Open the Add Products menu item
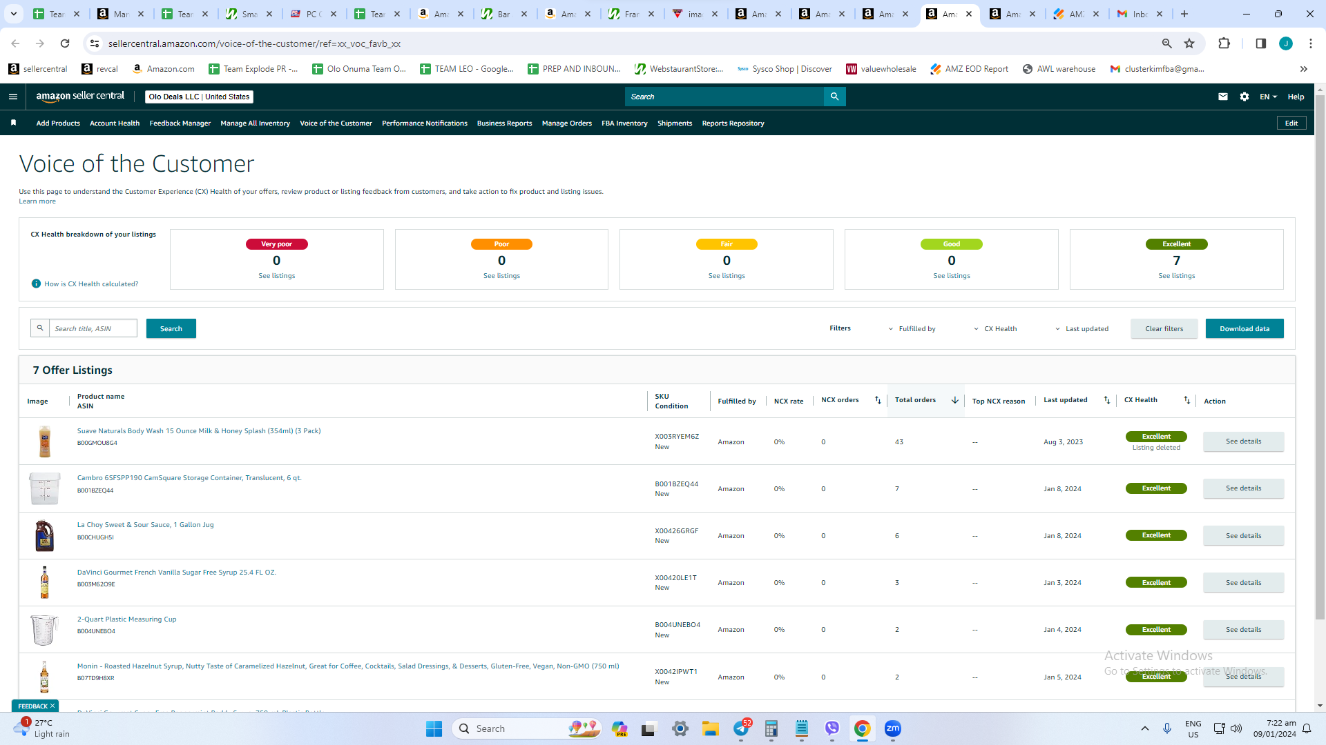This screenshot has width=1326, height=745. (58, 123)
